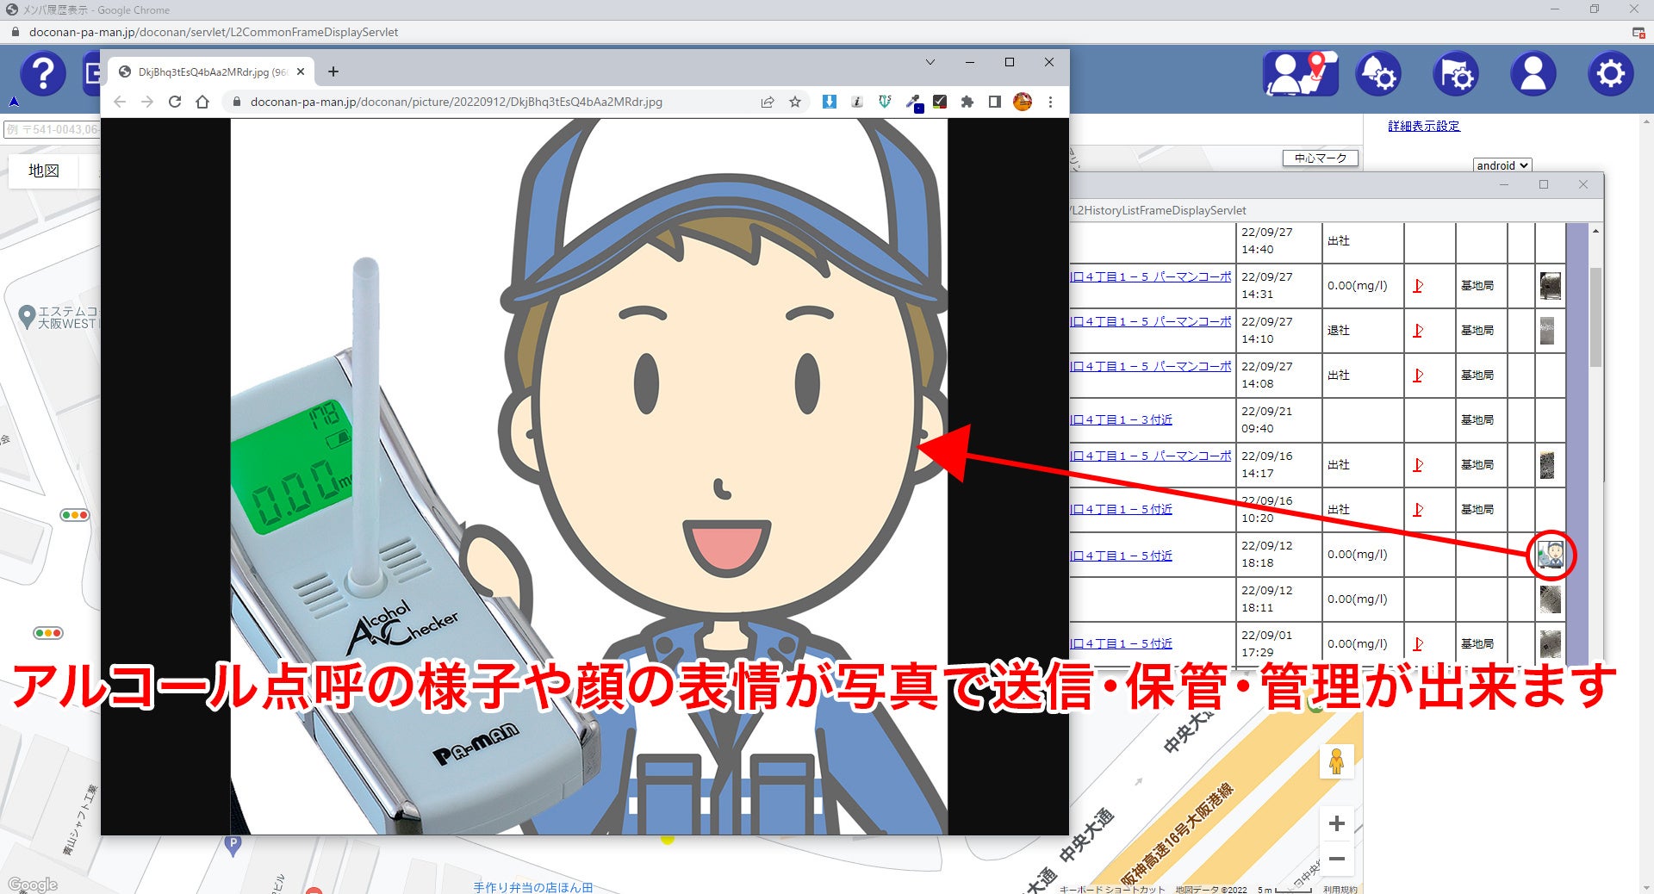This screenshot has width=1654, height=894.
Task: Open address link in 22/09/27 14:10 row
Action: pyautogui.click(x=1151, y=321)
